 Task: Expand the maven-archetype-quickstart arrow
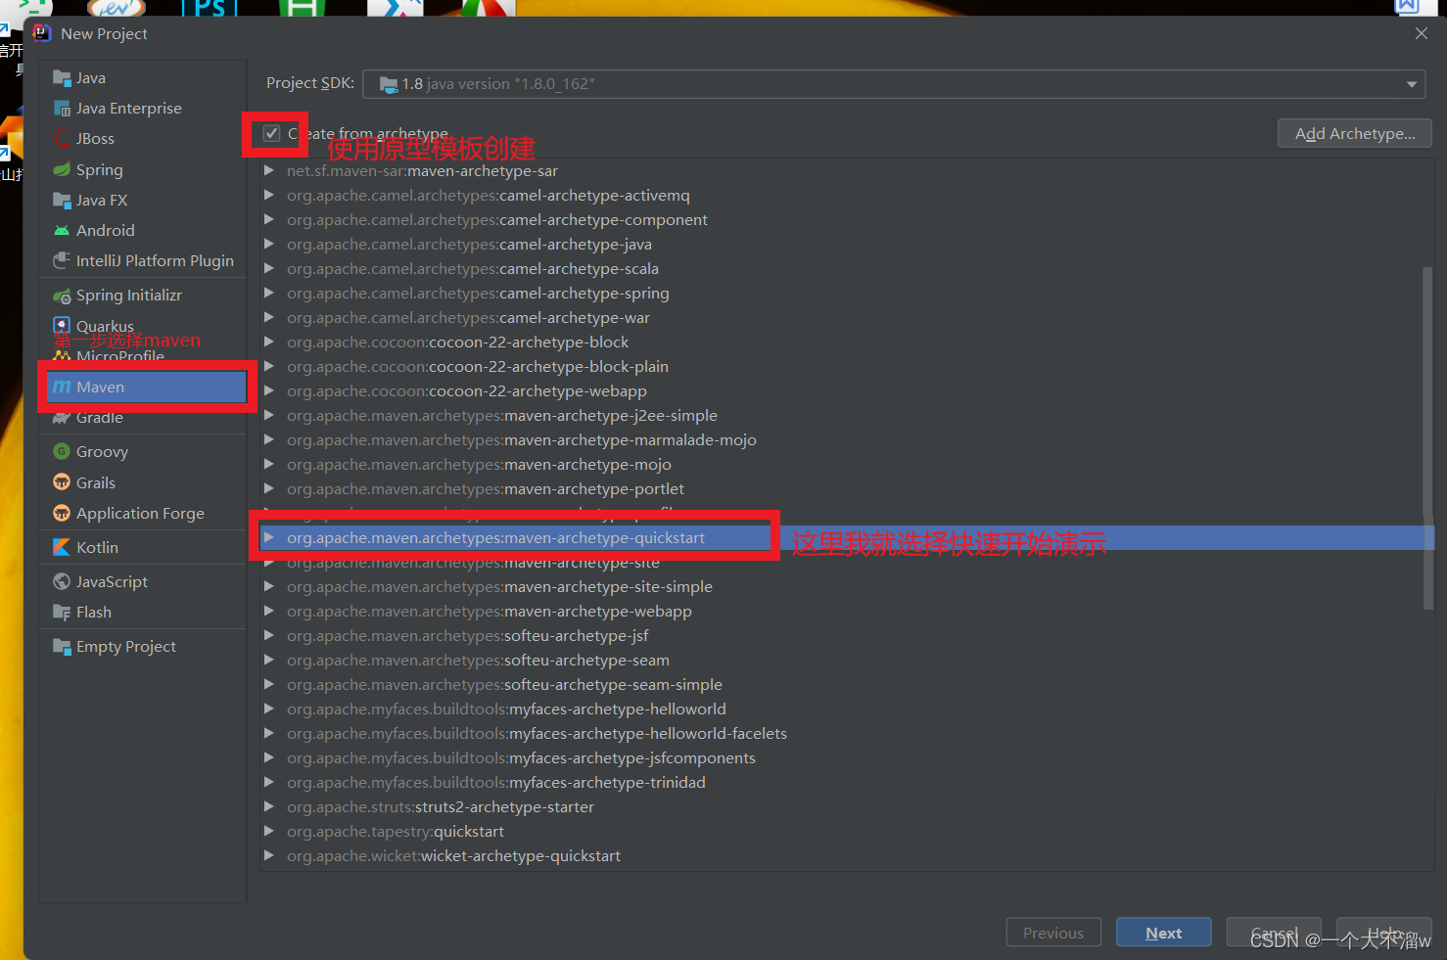coord(269,537)
